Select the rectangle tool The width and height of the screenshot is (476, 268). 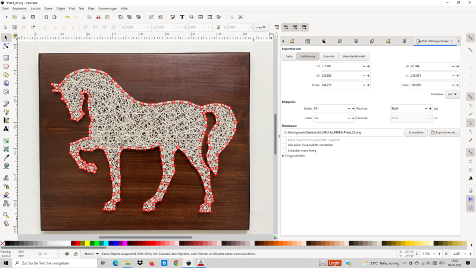6,58
